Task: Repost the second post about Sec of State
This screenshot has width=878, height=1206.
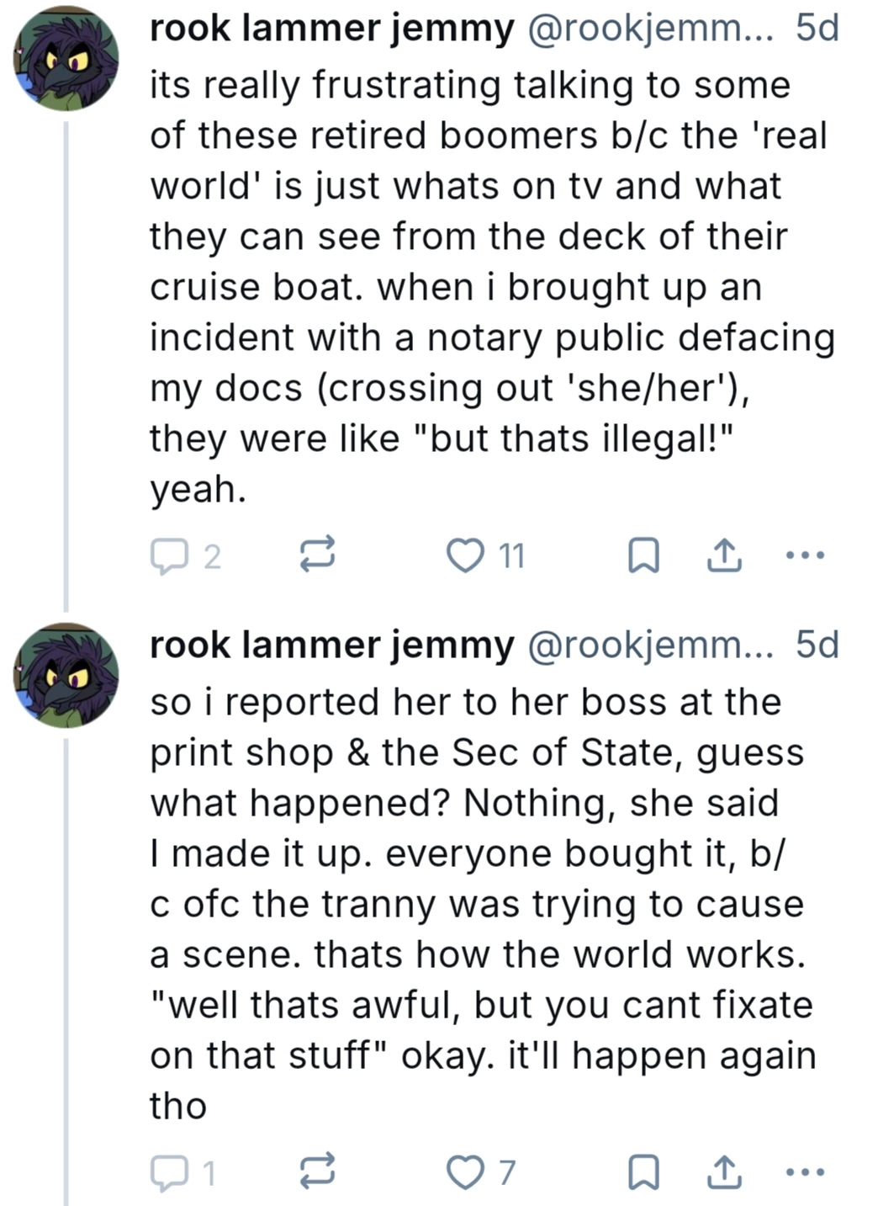Action: click(x=318, y=1171)
